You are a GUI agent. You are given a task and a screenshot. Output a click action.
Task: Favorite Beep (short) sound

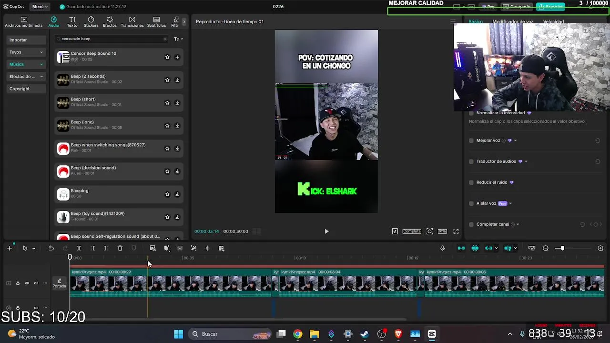coord(167,103)
